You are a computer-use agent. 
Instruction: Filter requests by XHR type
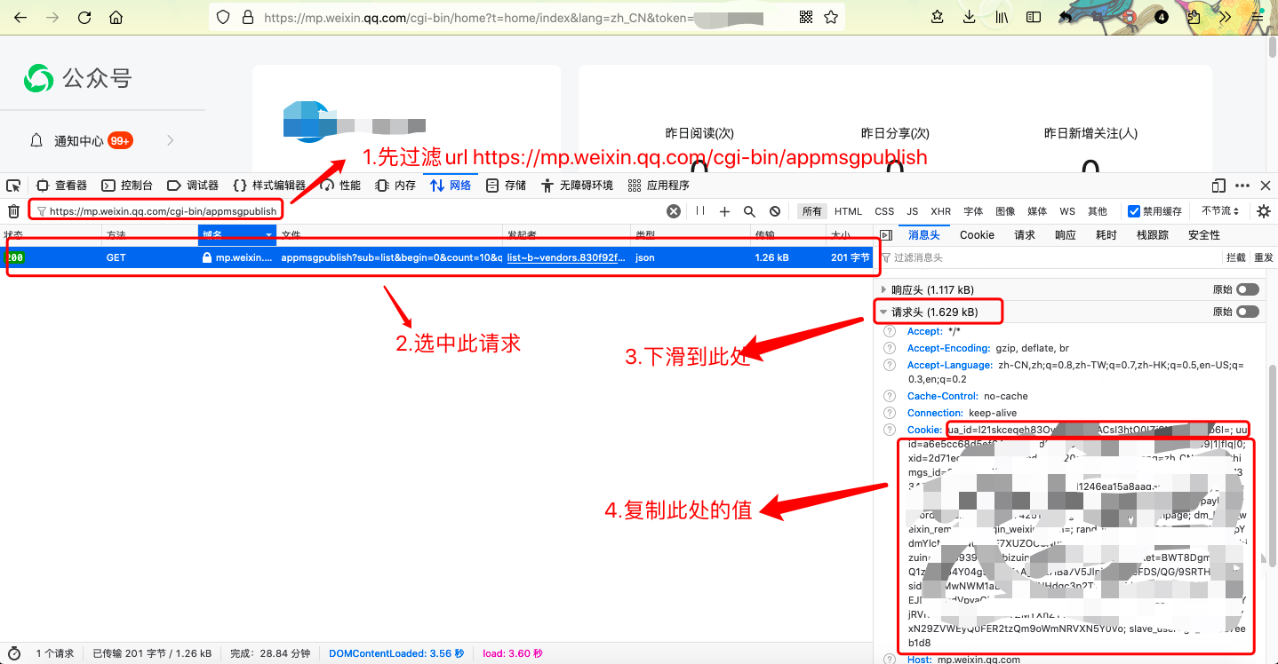940,211
